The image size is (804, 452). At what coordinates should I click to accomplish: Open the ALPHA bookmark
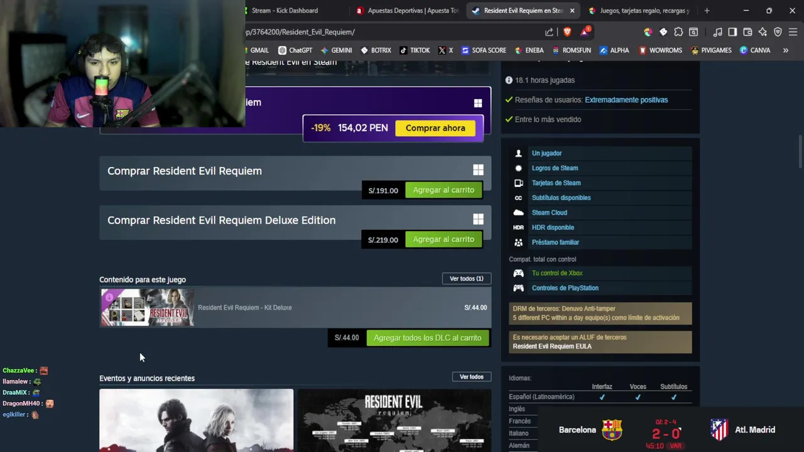pos(614,50)
